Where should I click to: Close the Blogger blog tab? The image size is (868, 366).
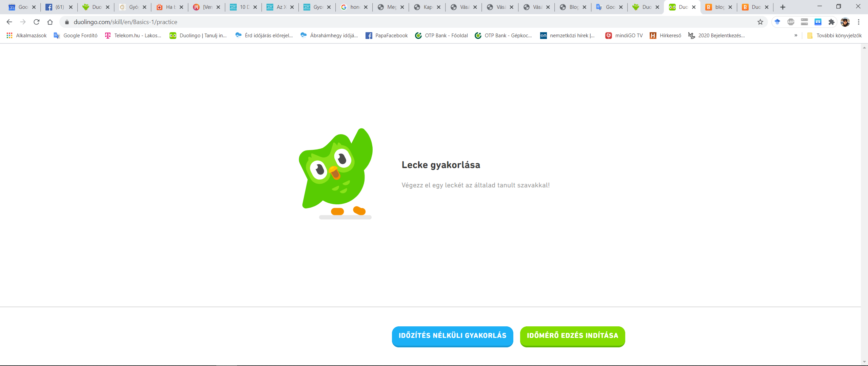[730, 7]
